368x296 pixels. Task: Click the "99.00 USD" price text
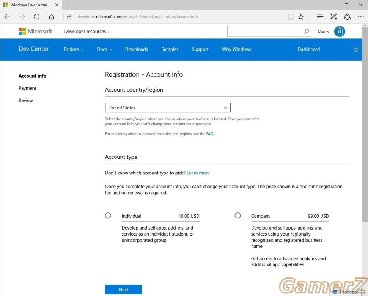(318, 216)
